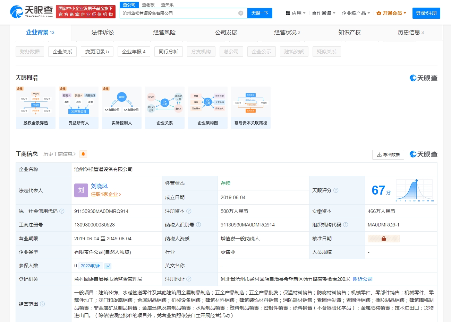Expand the 合作通道 dropdown menu
The image size is (451, 322).
coord(324,13)
